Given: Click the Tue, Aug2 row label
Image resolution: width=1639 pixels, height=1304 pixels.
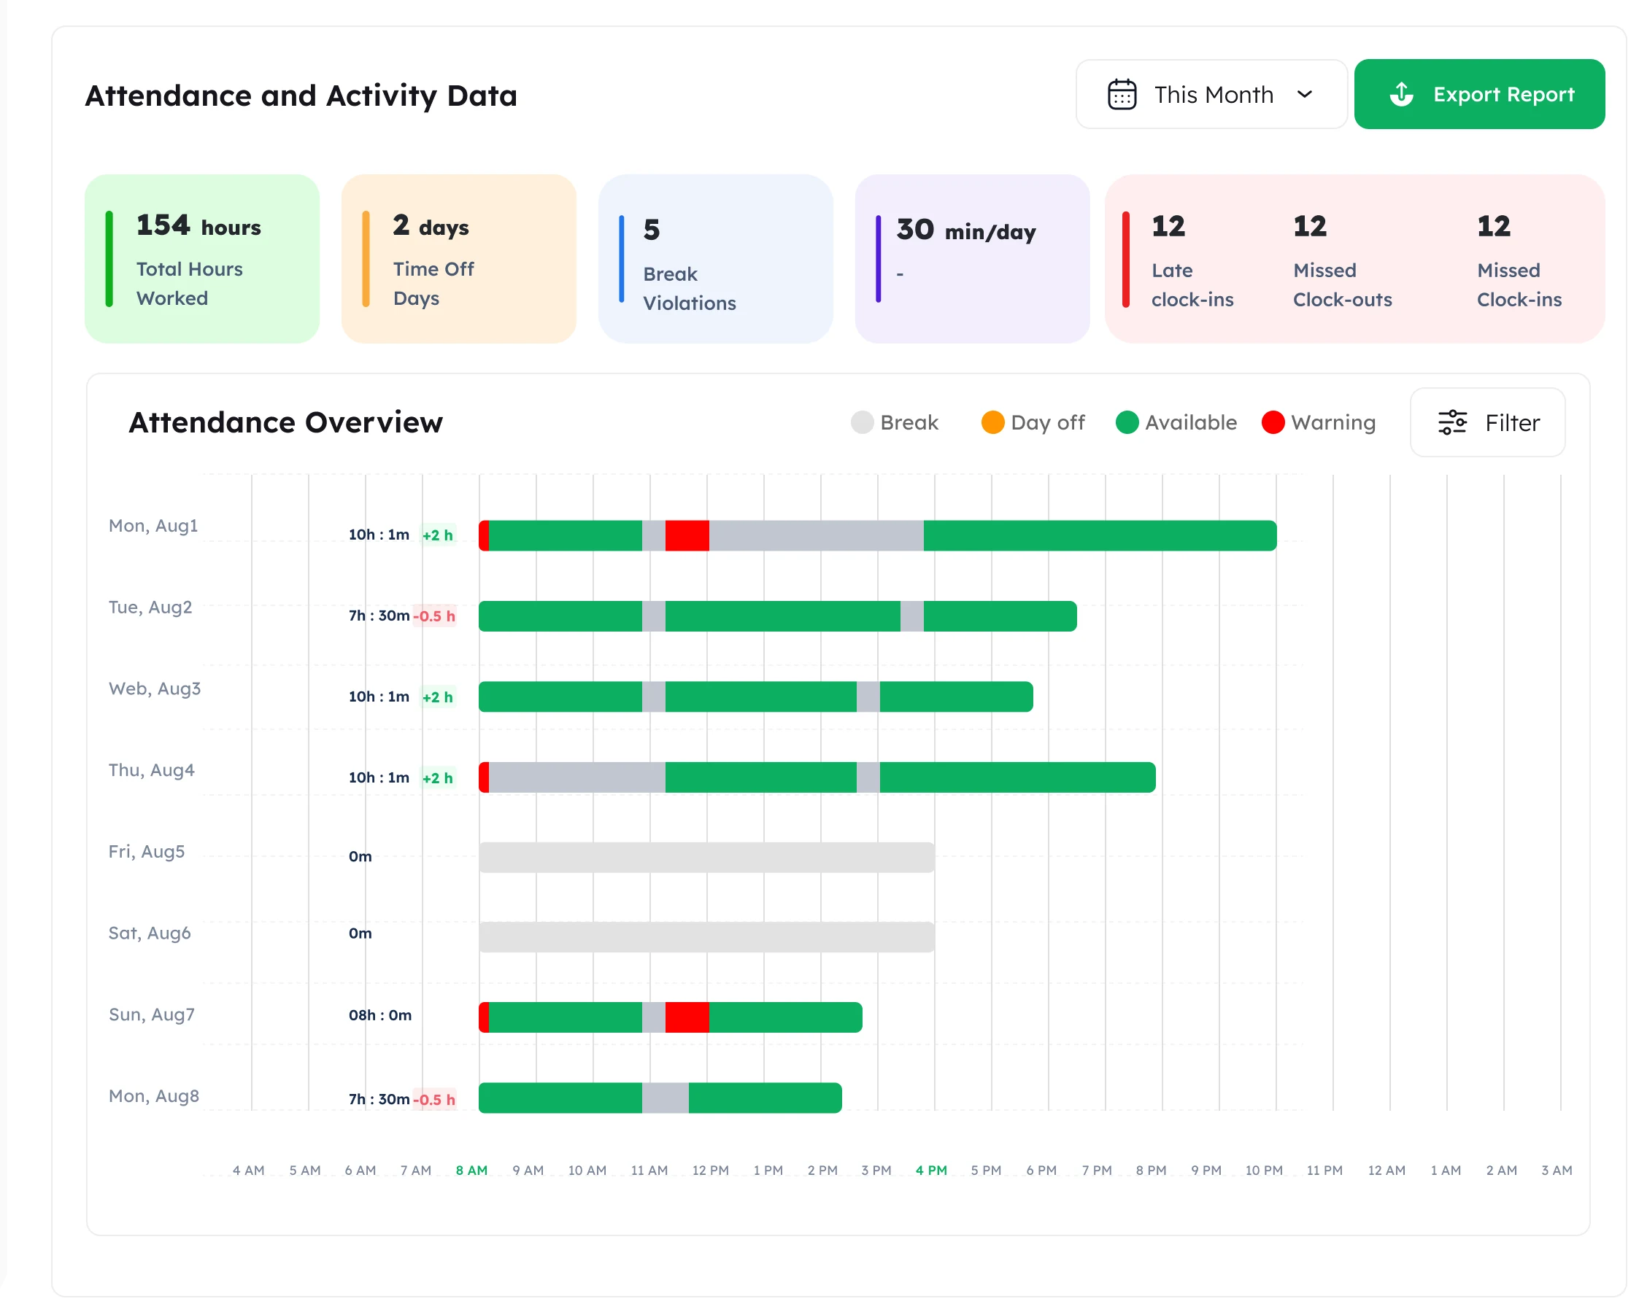Looking at the screenshot, I should (150, 608).
